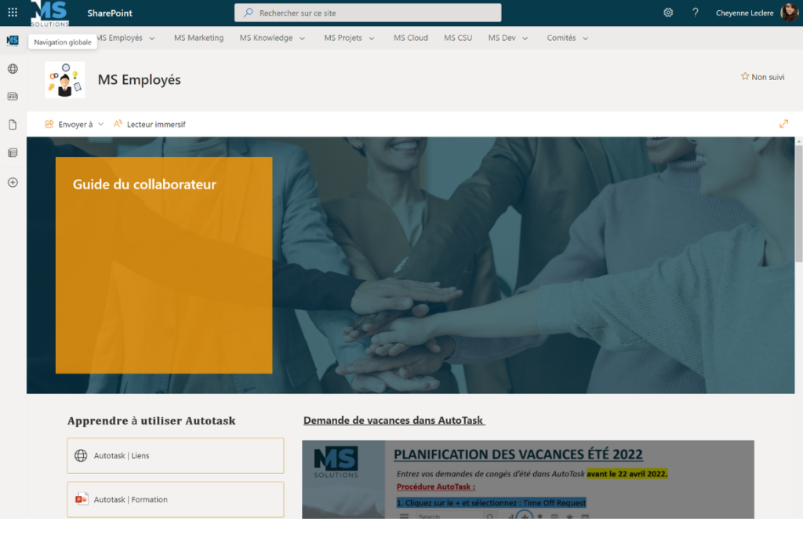Expand the Comités menu chevron
The image size is (803, 558).
pos(585,38)
